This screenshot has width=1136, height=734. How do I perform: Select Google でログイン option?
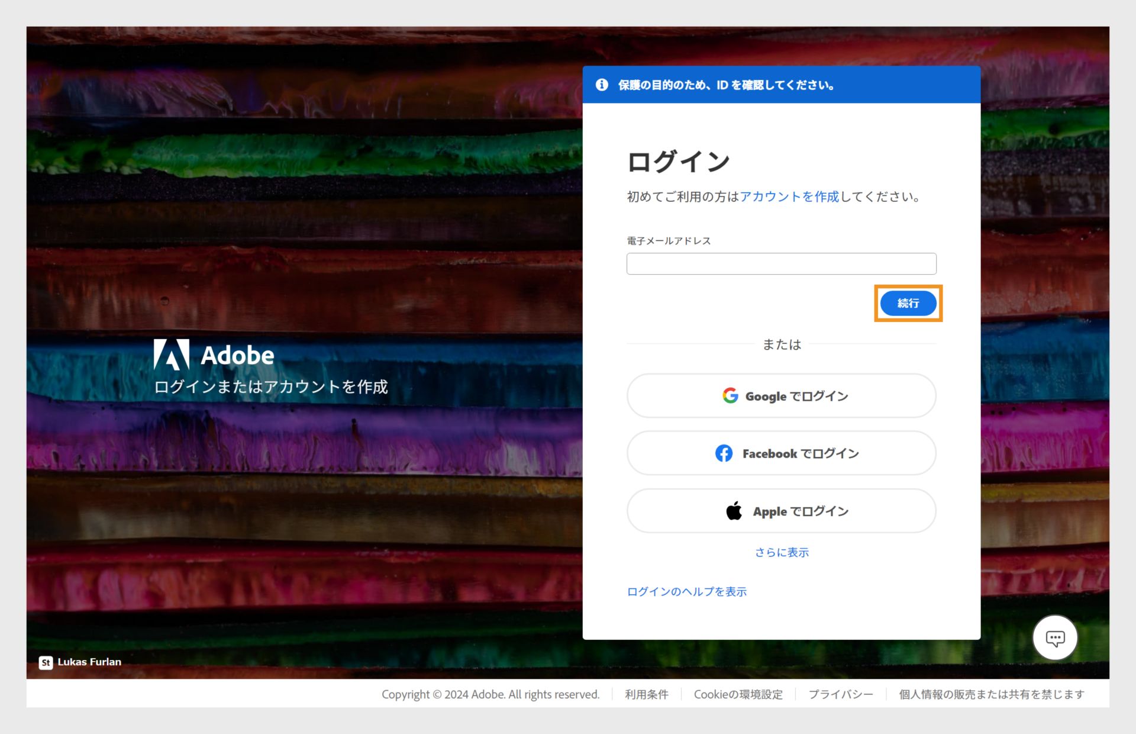pos(781,395)
